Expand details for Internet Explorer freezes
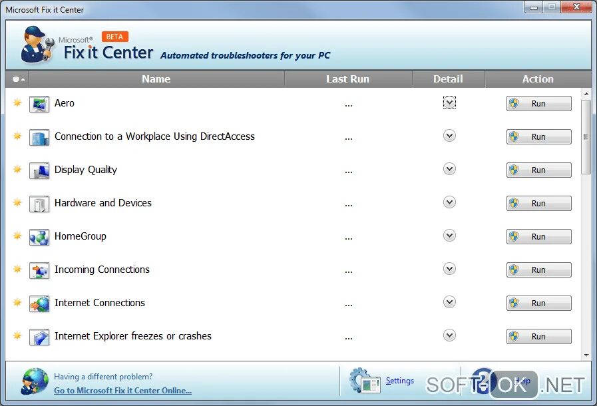This screenshot has height=406, width=597. click(x=449, y=335)
